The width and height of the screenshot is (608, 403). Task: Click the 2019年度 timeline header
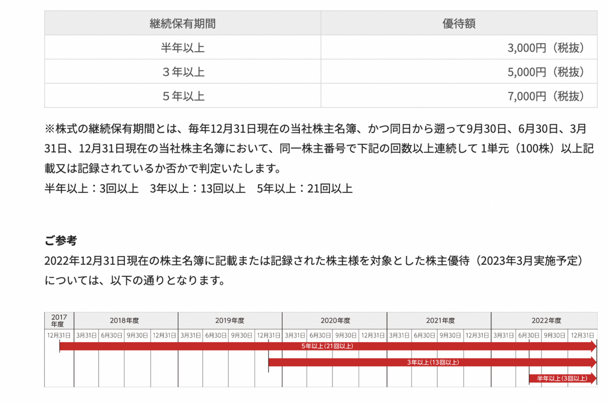[x=230, y=320]
